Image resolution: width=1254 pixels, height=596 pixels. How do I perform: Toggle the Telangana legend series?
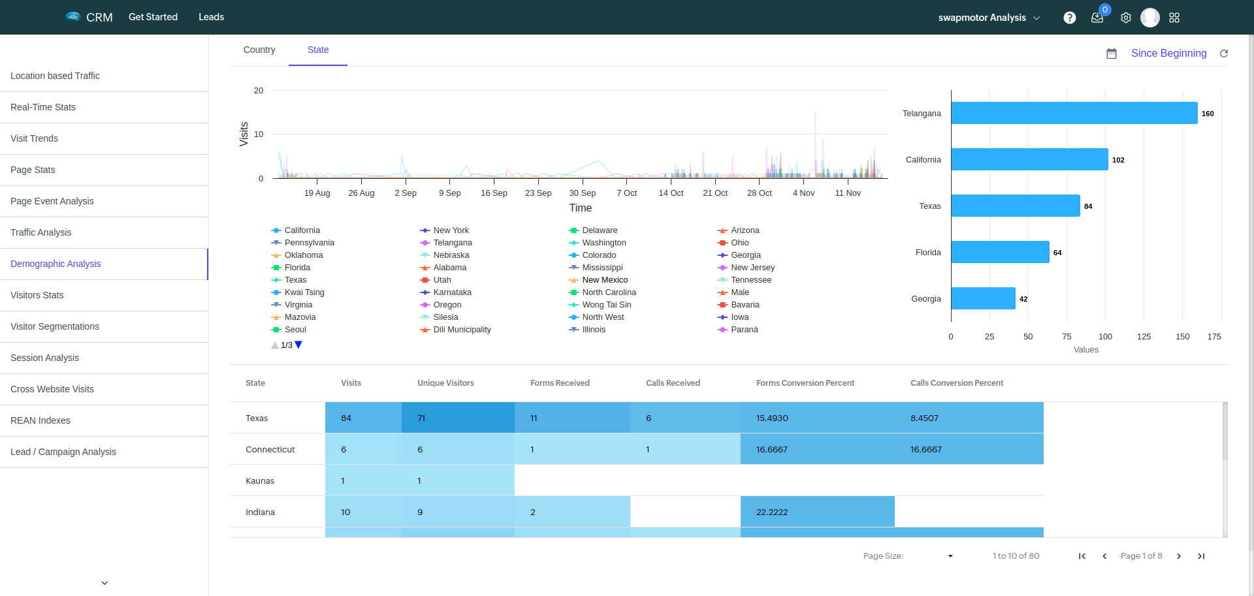[x=446, y=243]
